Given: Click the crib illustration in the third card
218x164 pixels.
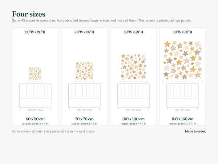Looking at the screenshot, I should [133, 97].
